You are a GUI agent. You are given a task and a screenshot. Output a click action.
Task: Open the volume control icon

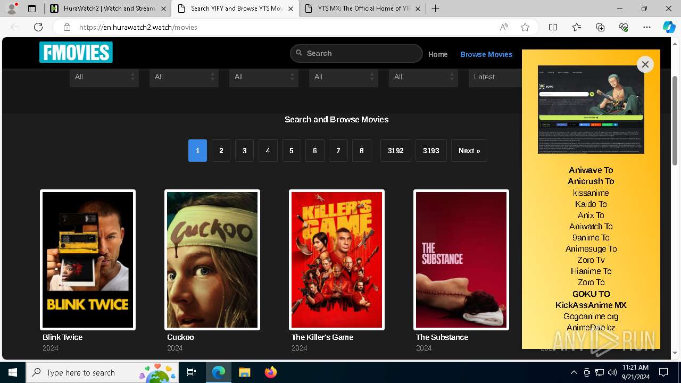point(612,372)
